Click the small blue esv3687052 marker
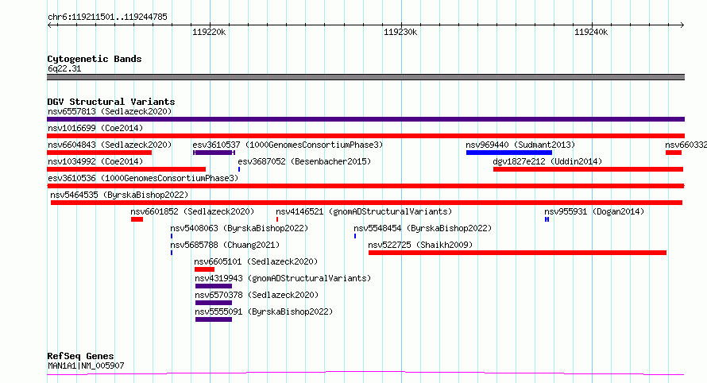The image size is (707, 383). click(239, 169)
